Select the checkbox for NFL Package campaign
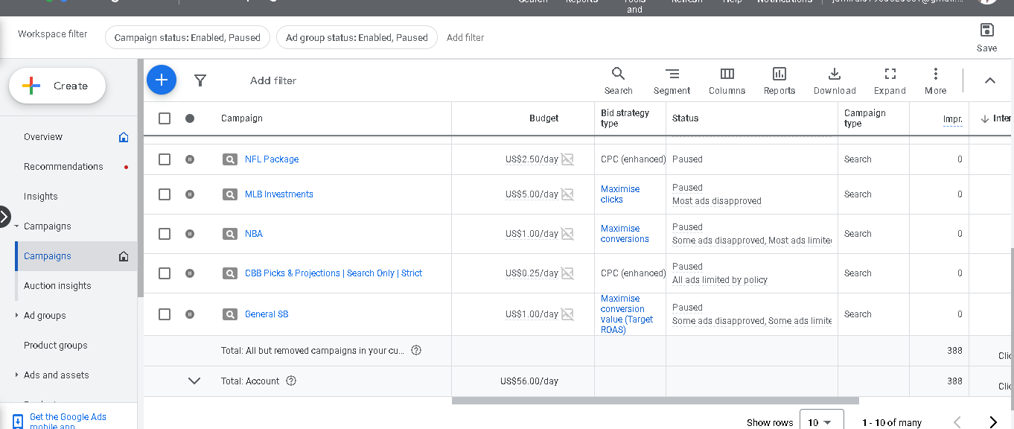 click(165, 159)
